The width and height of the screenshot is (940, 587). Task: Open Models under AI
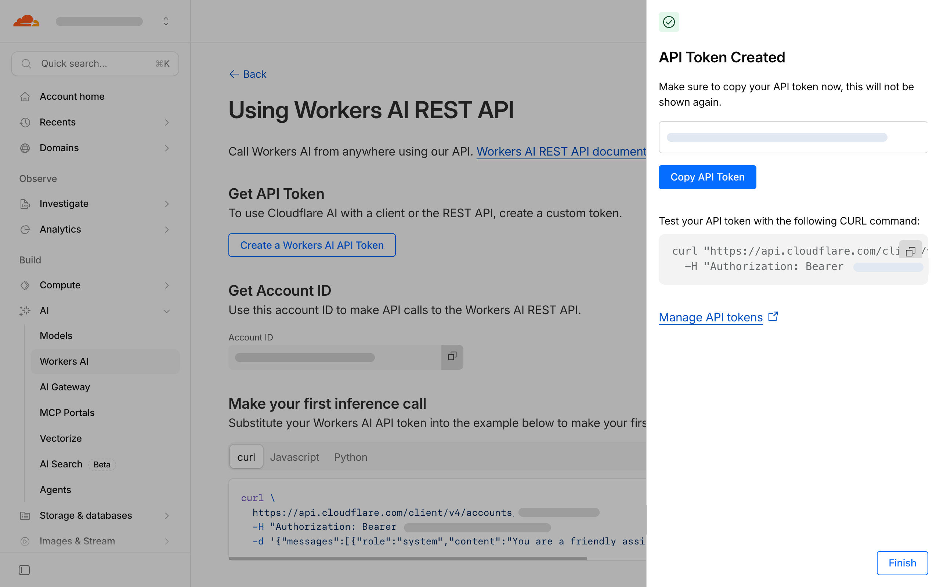click(56, 335)
